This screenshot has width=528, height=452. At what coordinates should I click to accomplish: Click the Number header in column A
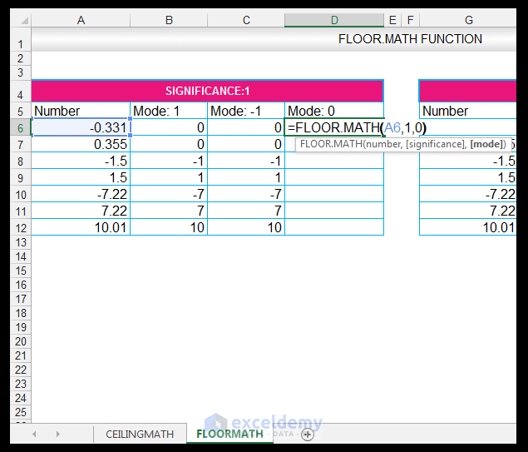[x=81, y=111]
